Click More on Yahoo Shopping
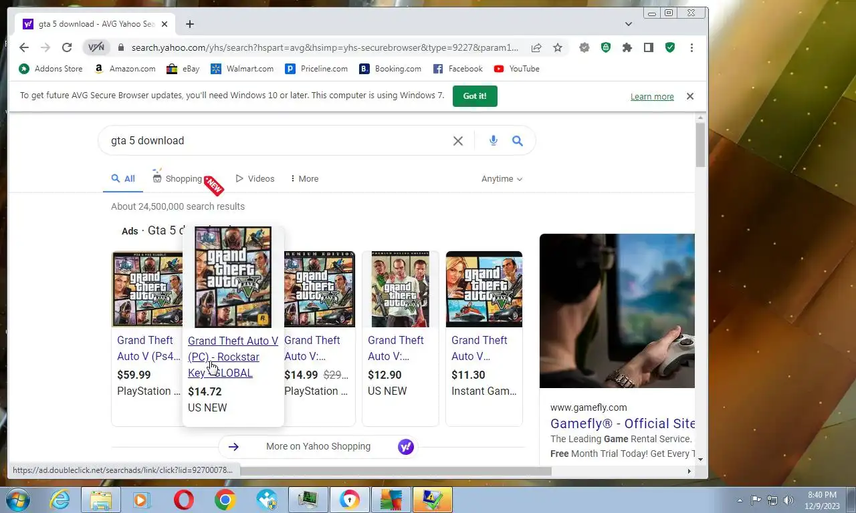 [x=318, y=447]
